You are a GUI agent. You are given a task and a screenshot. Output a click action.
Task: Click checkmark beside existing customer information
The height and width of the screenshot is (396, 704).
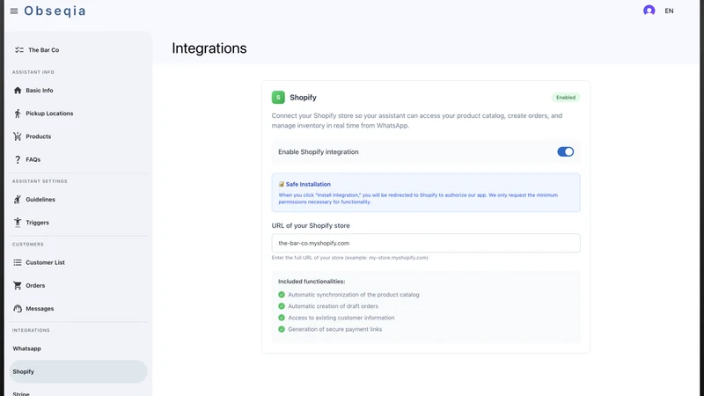[x=282, y=318]
